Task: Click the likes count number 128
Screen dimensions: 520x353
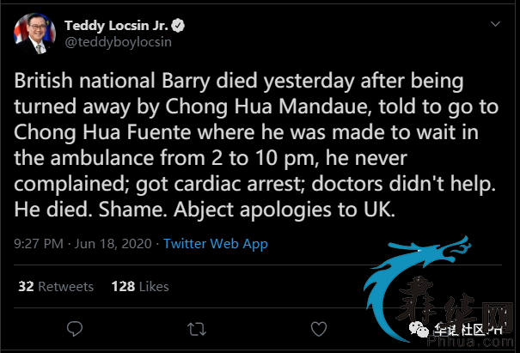Action: click(x=123, y=286)
